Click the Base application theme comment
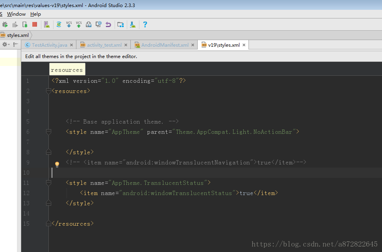 [122, 122]
